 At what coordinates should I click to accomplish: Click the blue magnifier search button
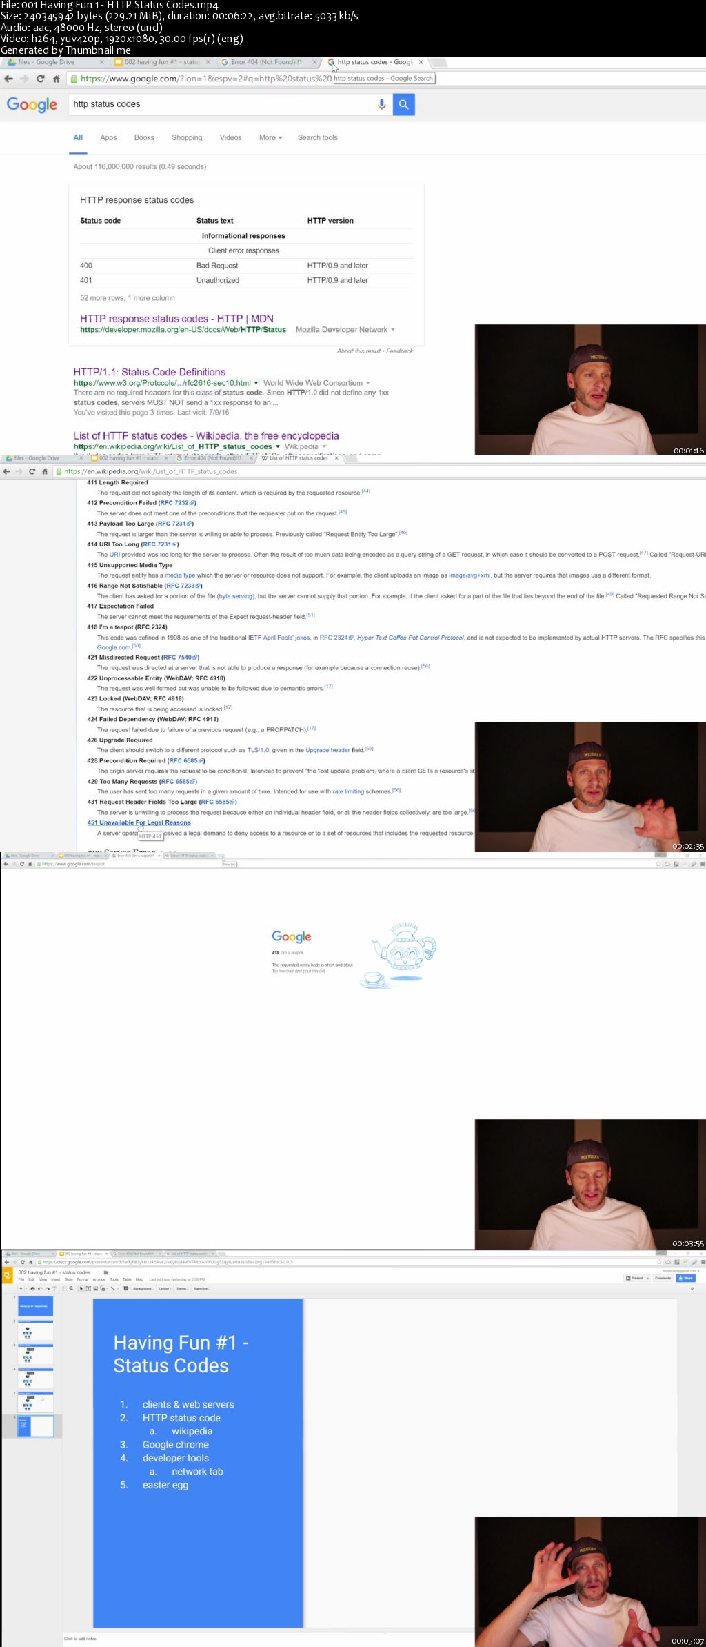[404, 104]
